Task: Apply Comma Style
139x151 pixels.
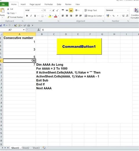Action: pyautogui.click(x=118, y=16)
